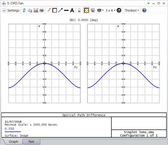
Task: Open the blue help question mark
Action: coord(144,10)
